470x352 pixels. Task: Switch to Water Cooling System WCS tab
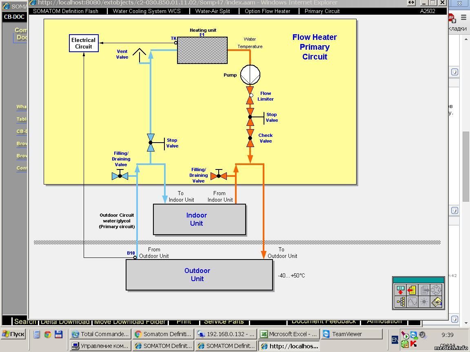[x=146, y=11]
